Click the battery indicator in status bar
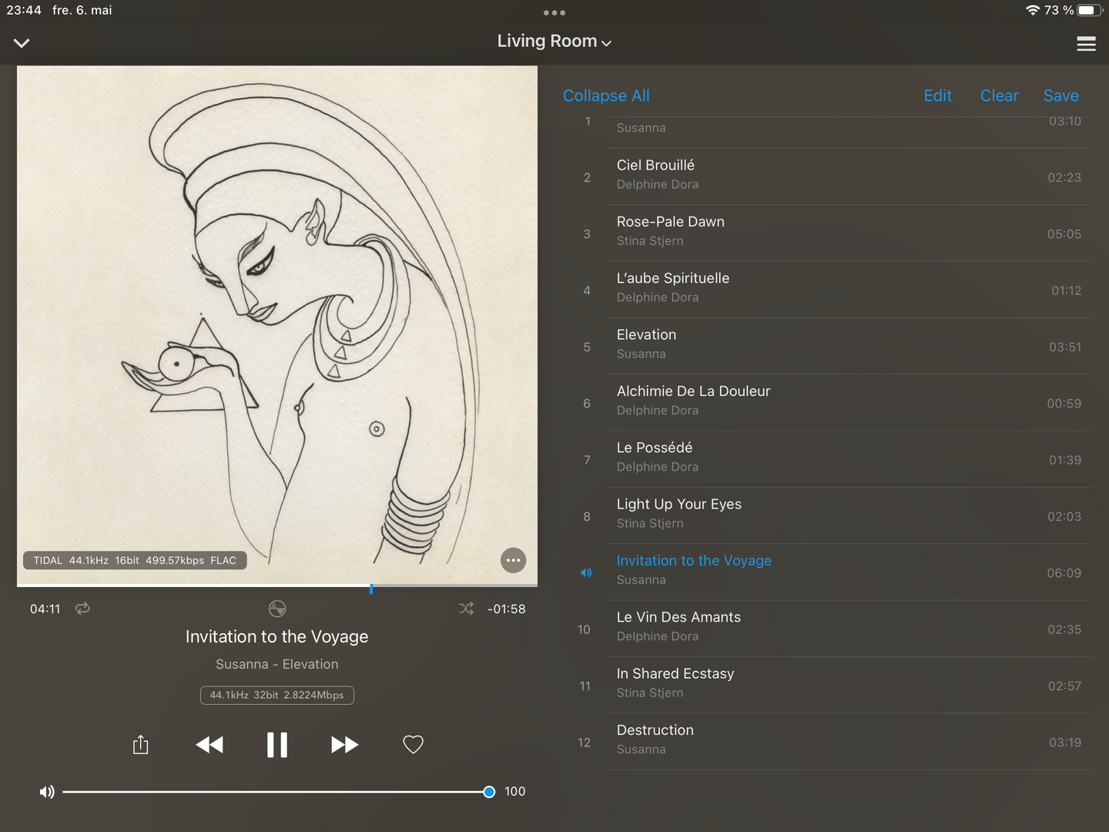Screen dimensions: 1109x832 point(1090,10)
